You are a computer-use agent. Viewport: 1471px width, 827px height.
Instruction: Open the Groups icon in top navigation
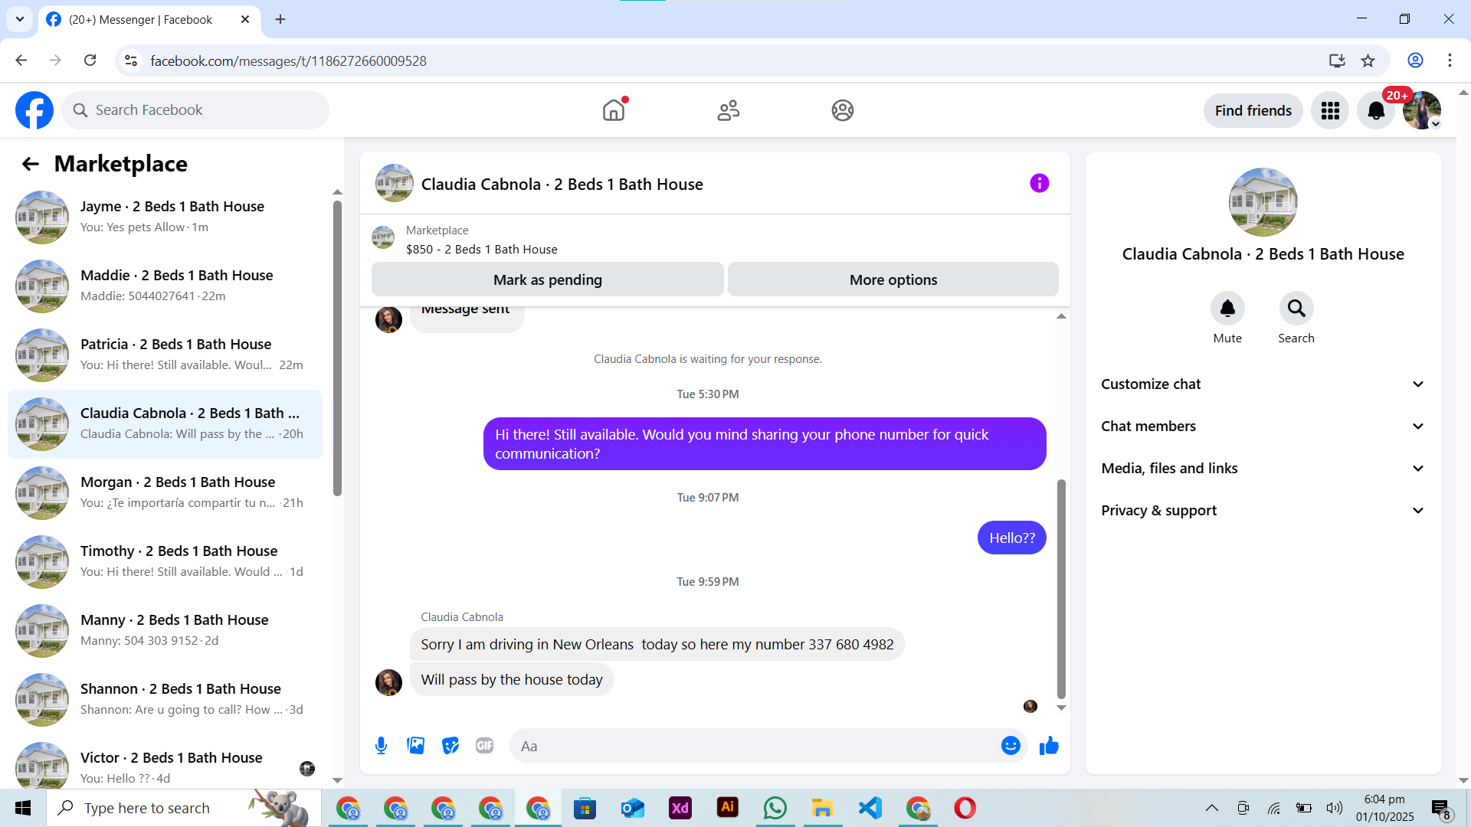tap(843, 110)
